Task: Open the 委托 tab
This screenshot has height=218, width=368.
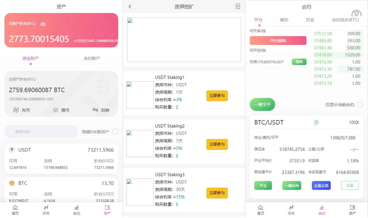Action: coord(284,20)
